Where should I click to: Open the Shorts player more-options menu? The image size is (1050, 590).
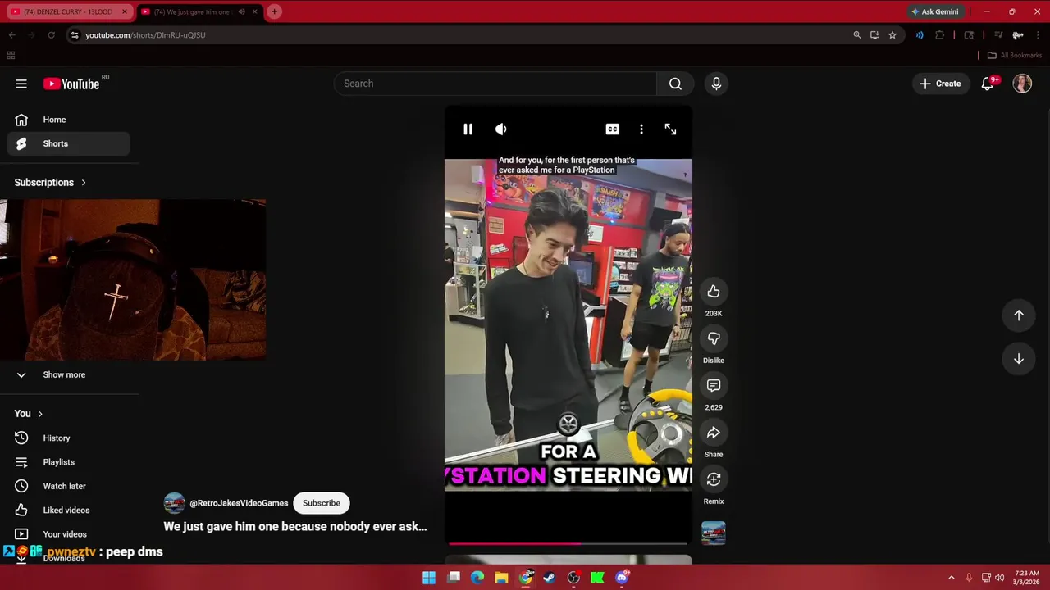[x=641, y=129]
